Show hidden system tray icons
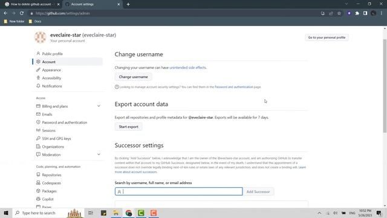Viewport: 387px width, 218px height. click(319, 213)
